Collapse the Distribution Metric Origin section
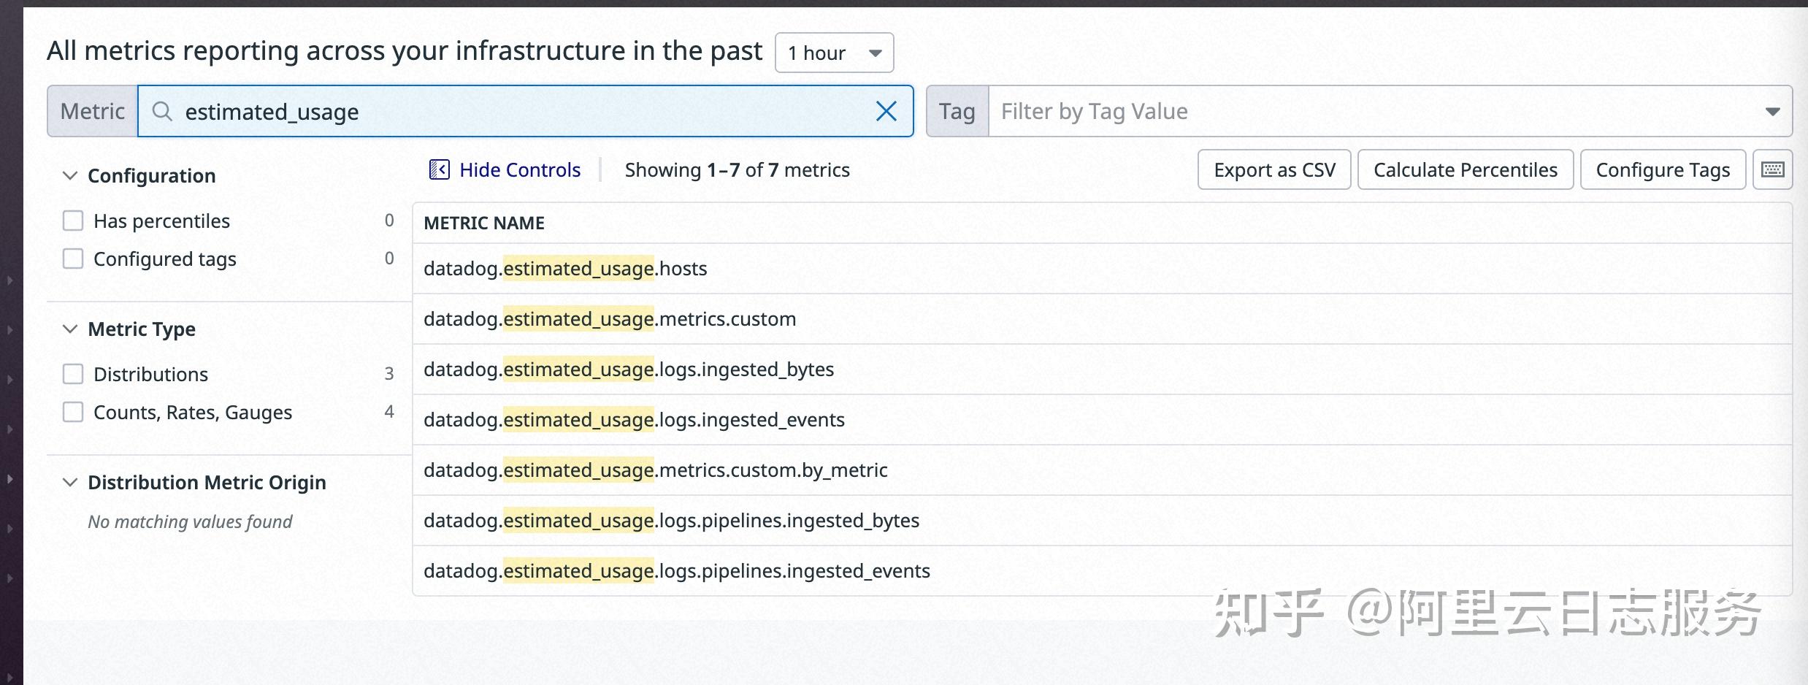Viewport: 1808px width, 685px height. [x=70, y=481]
